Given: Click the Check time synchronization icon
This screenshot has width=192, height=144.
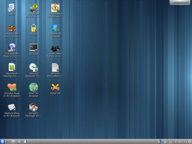Looking at the screenshot, I should pyautogui.click(x=12, y=28).
